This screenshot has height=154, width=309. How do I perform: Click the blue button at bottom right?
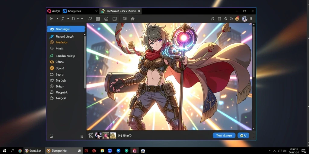tap(224, 136)
